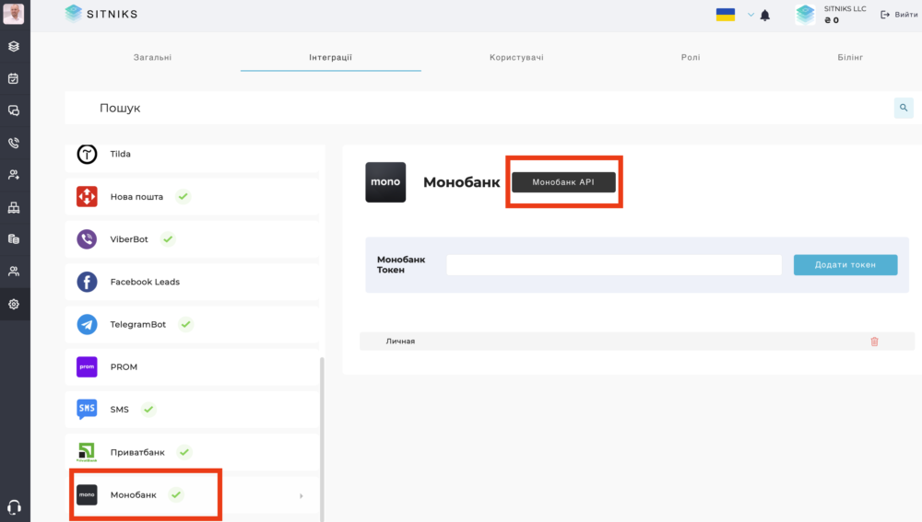Expand the language dropdown chevron
Viewport: 922px width, 522px height.
[751, 15]
